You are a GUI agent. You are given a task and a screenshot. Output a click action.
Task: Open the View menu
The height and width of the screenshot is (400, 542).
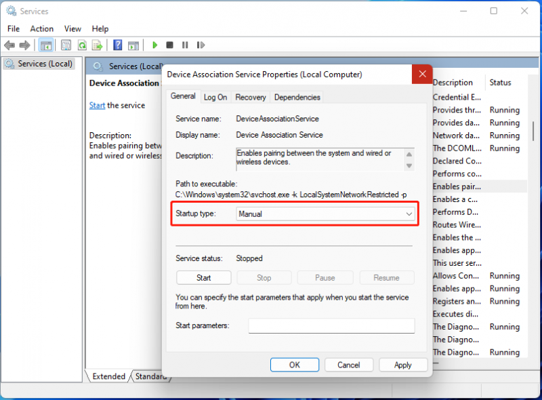72,28
